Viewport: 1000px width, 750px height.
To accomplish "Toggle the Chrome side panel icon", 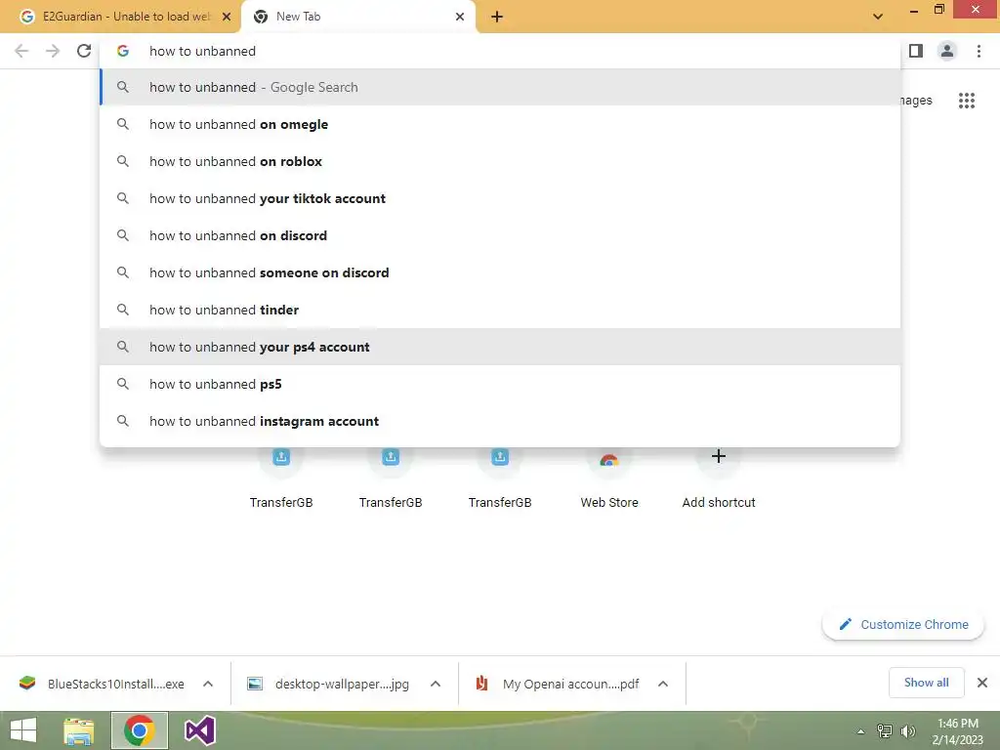I will [916, 51].
